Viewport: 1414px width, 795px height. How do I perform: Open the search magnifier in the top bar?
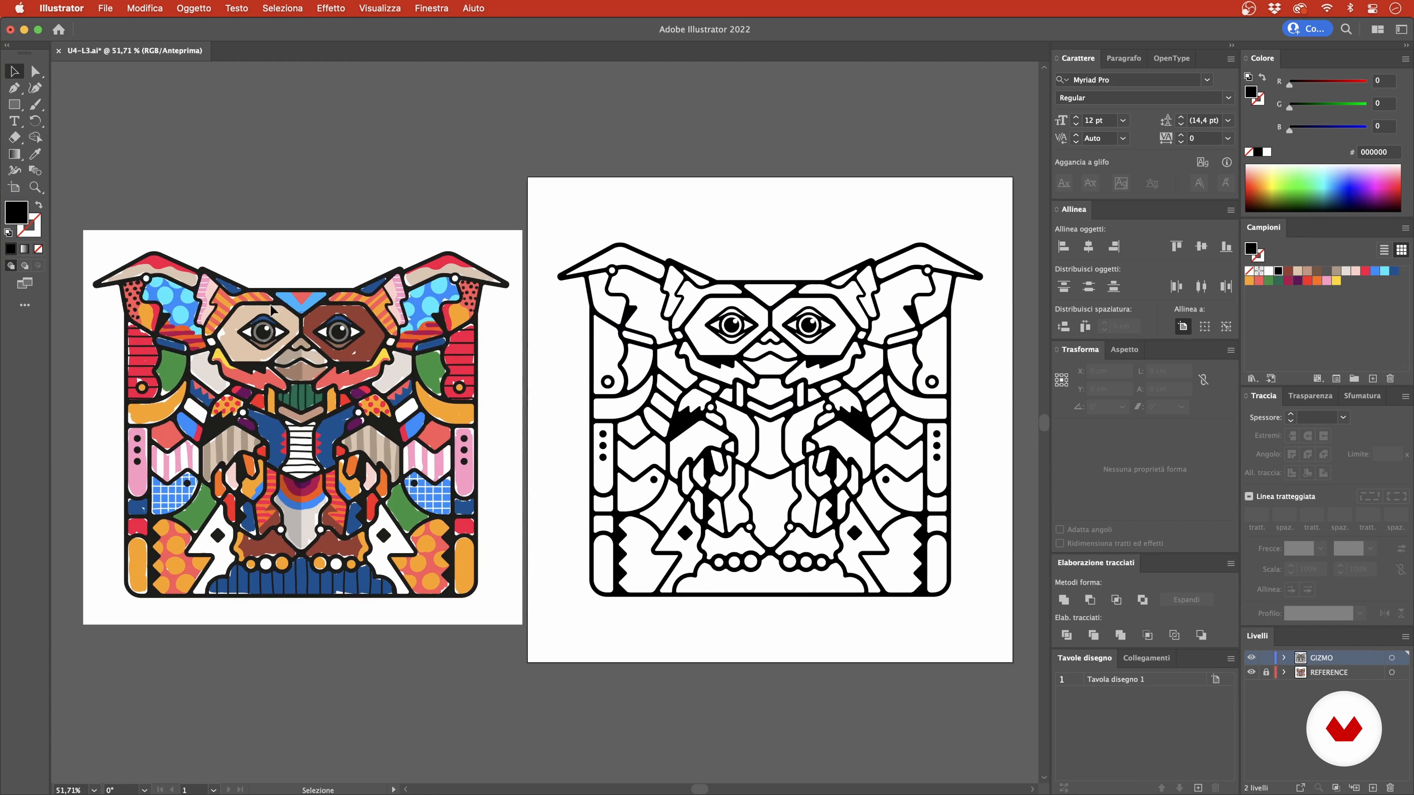(1346, 29)
